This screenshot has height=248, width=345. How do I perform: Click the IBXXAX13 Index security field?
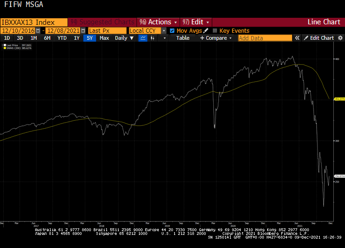pos(34,22)
